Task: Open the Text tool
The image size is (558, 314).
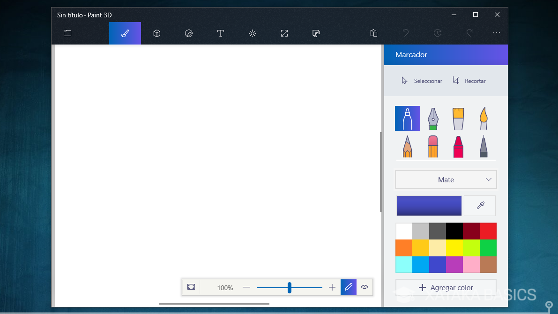Action: 220,33
